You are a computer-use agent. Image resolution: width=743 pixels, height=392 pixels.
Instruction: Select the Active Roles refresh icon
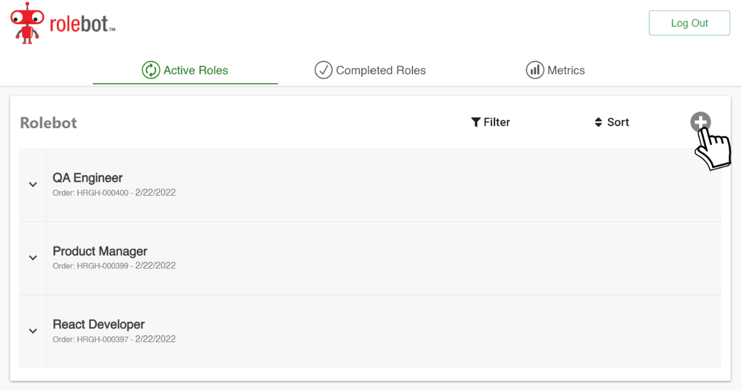[150, 70]
